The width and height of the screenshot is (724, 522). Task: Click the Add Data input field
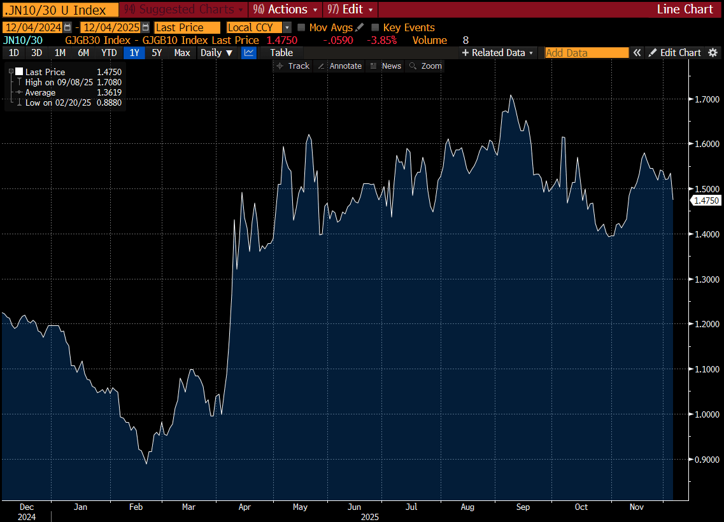(x=586, y=53)
